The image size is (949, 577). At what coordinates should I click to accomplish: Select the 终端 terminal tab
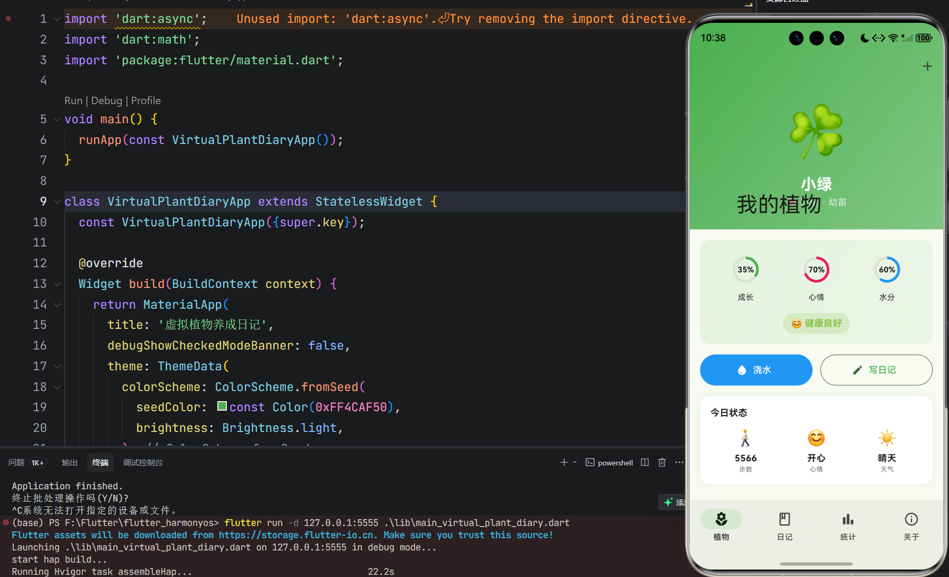click(100, 463)
